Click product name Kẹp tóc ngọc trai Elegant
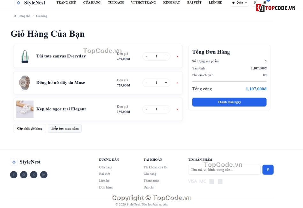Viewport: 303px width, 208px height. coord(61,109)
